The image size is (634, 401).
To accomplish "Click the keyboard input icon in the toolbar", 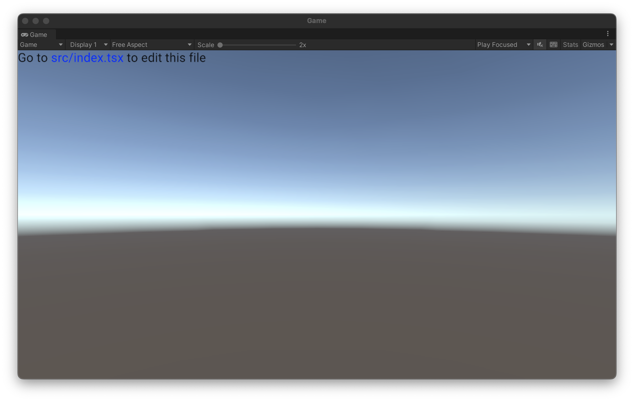I will [554, 44].
